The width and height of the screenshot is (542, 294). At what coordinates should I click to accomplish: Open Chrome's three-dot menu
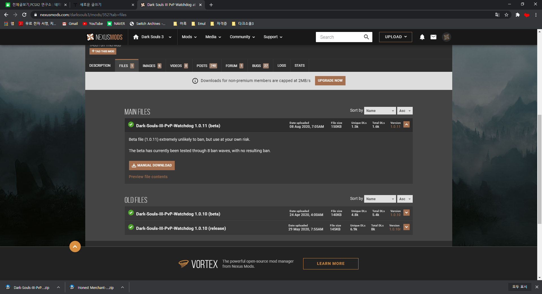pos(536,15)
